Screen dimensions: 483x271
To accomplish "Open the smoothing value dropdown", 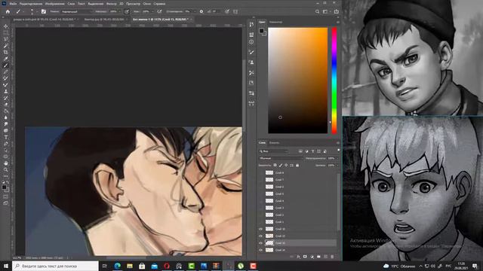I will tap(195, 11).
